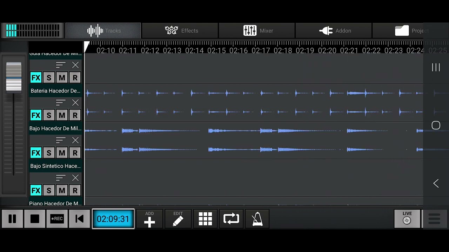Tap the Android back navigation arrow
The width and height of the screenshot is (449, 252).
(x=436, y=183)
